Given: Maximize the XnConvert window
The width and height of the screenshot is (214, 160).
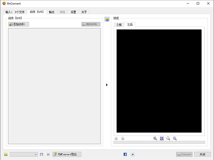Looking at the screenshot, I should coord(198,4).
